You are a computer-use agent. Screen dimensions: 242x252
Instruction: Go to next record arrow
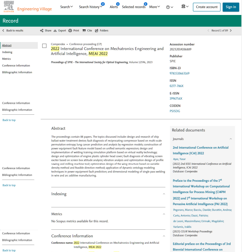point(231,31)
